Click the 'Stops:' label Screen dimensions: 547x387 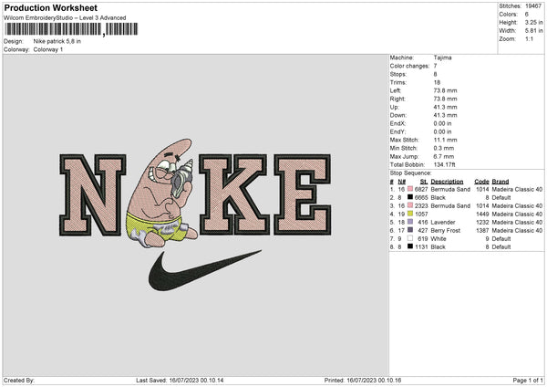398,74
